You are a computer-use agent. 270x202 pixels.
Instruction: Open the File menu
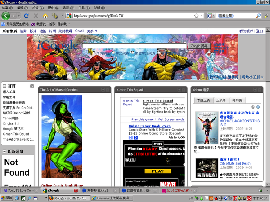point(7,8)
